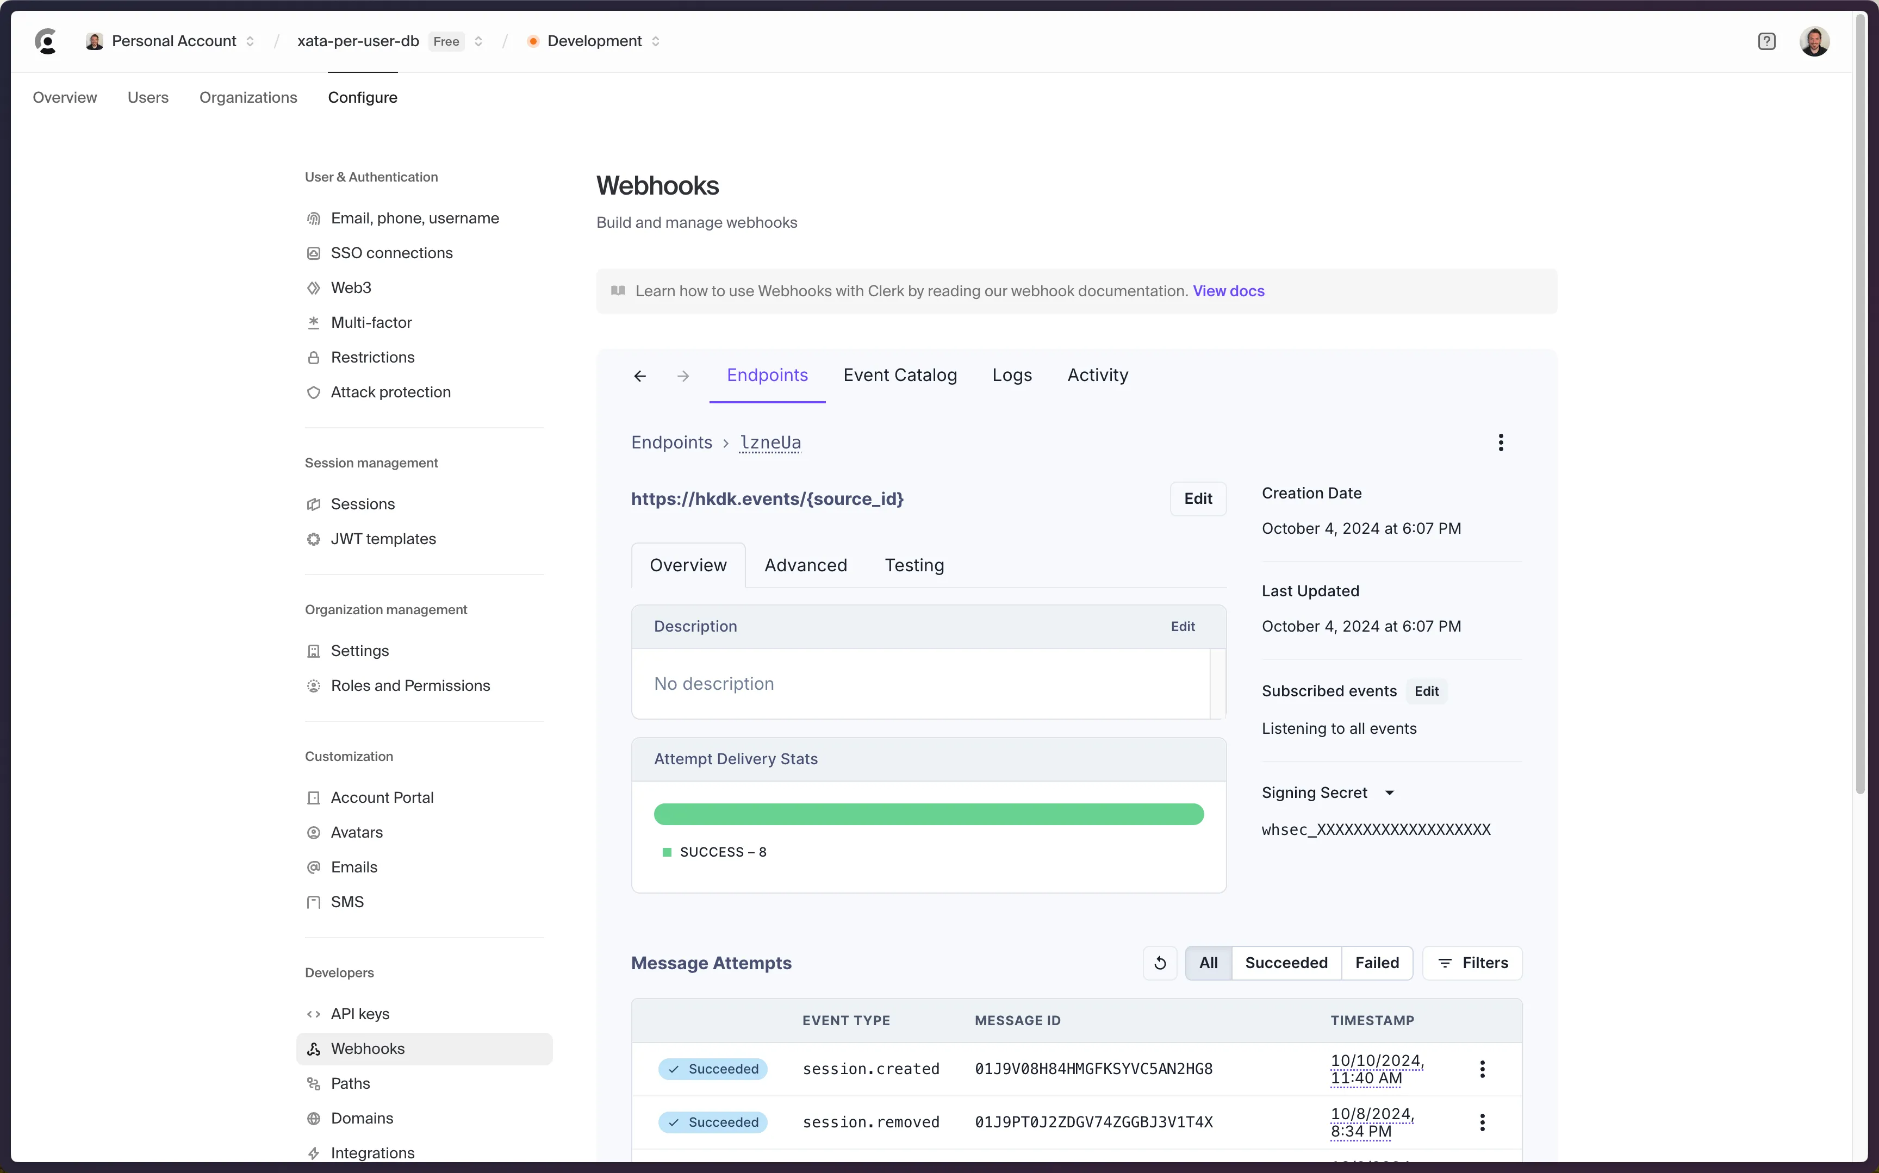Open the Overview top navigation tab

pyautogui.click(x=65, y=98)
